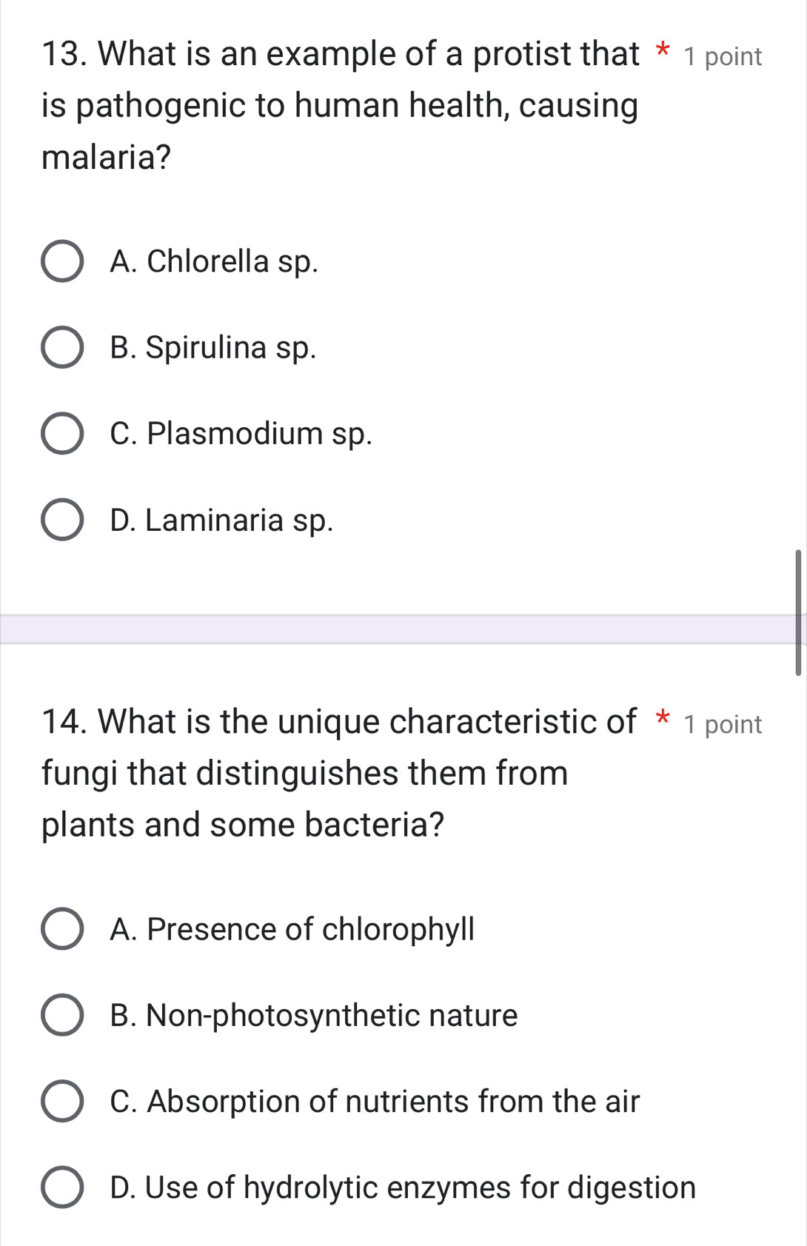Screen dimensions: 807x1246
Task: Mark the Laminaria sp. radio button
Action: (x=62, y=520)
